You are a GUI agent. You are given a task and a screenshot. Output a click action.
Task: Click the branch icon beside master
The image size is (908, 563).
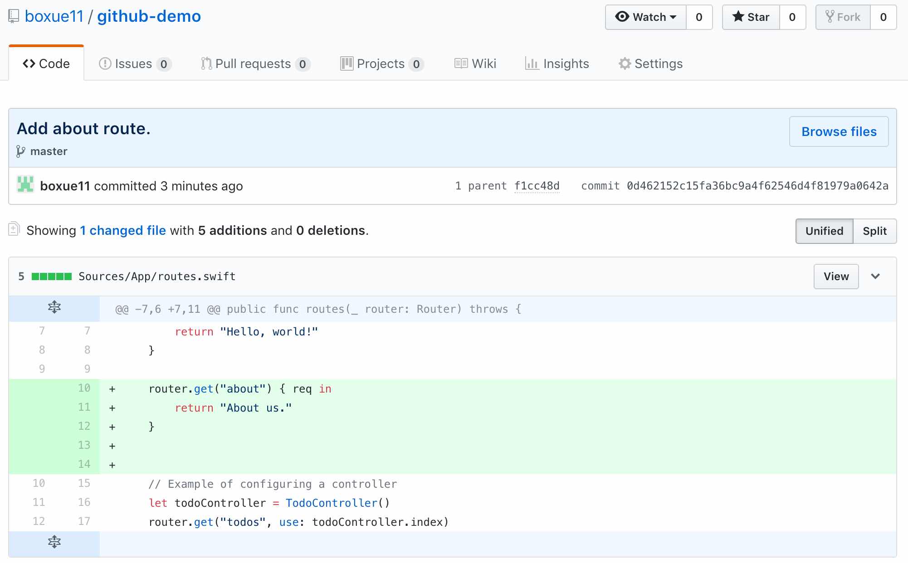click(x=20, y=151)
